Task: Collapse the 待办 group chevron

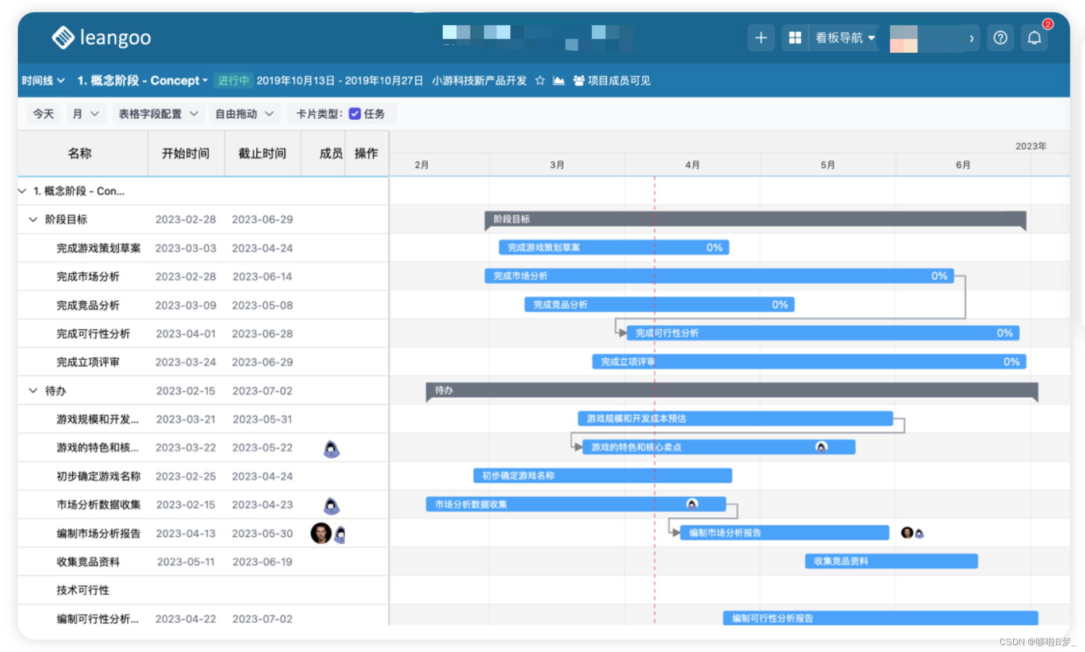Action: (33, 391)
